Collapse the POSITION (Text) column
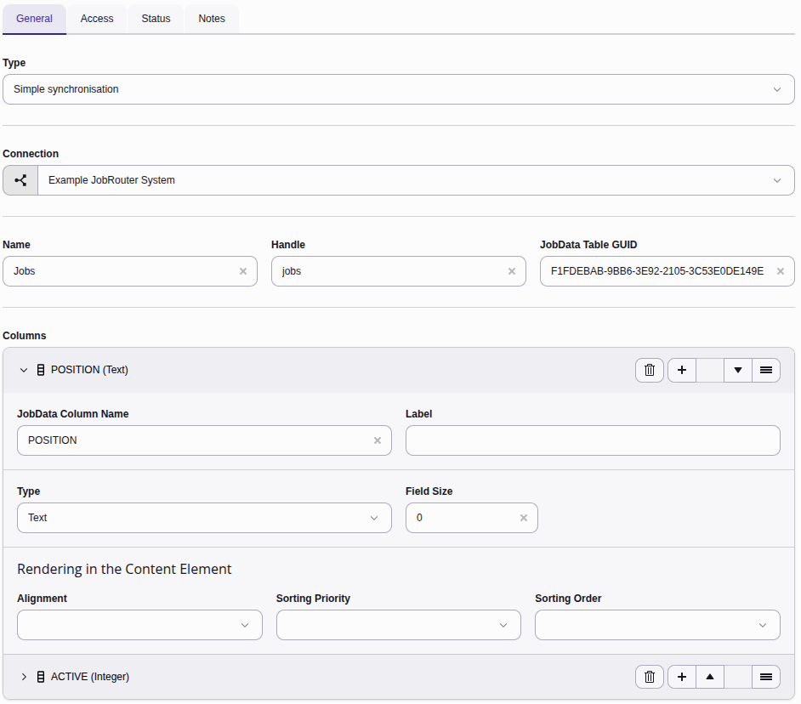 (x=24, y=370)
